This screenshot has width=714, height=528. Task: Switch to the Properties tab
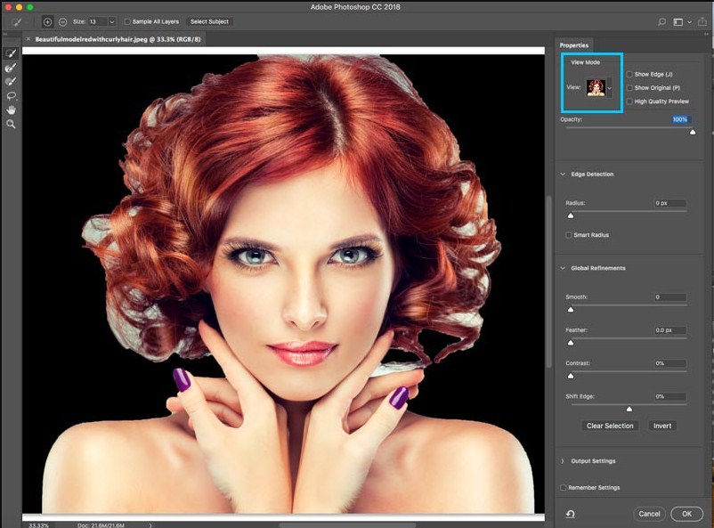pyautogui.click(x=574, y=45)
